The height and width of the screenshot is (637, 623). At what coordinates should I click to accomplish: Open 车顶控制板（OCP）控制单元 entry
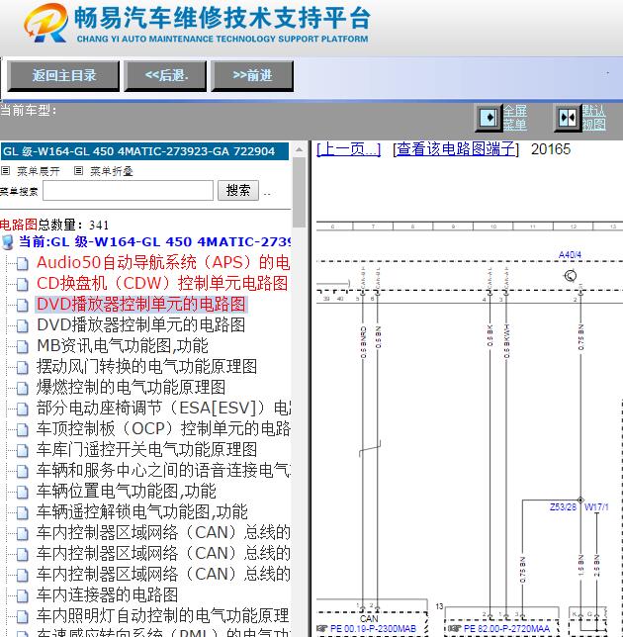point(163,428)
